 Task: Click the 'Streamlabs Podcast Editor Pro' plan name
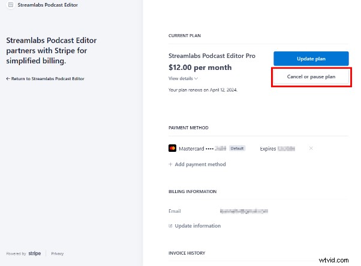pos(212,56)
